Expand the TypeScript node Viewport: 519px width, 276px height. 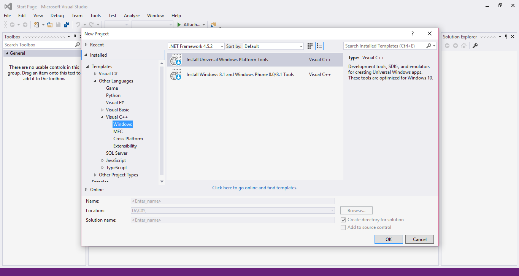pos(103,168)
